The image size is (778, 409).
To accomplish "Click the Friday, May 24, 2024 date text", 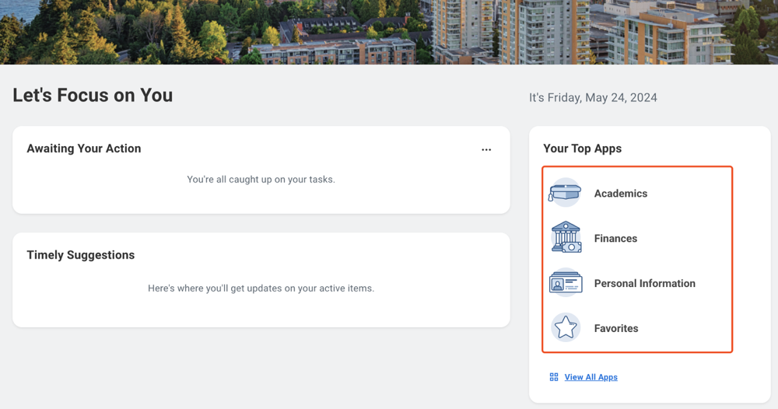I will click(593, 98).
